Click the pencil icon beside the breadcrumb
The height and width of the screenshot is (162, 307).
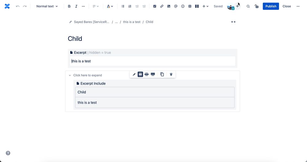(70, 22)
